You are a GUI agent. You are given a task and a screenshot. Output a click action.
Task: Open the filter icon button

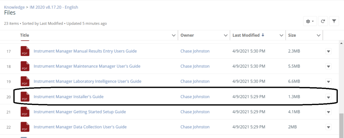(334, 21)
